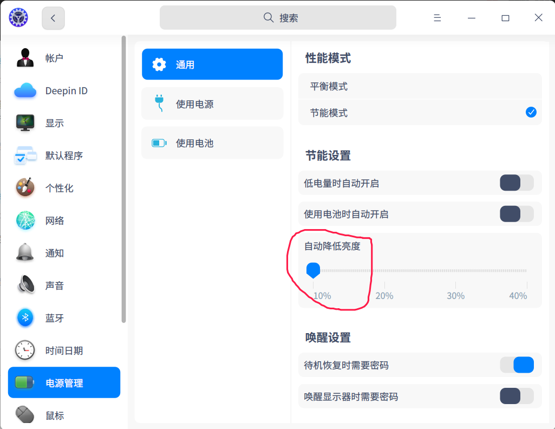
Task: Click the 鼠标 mouse icon
Action: (25, 414)
